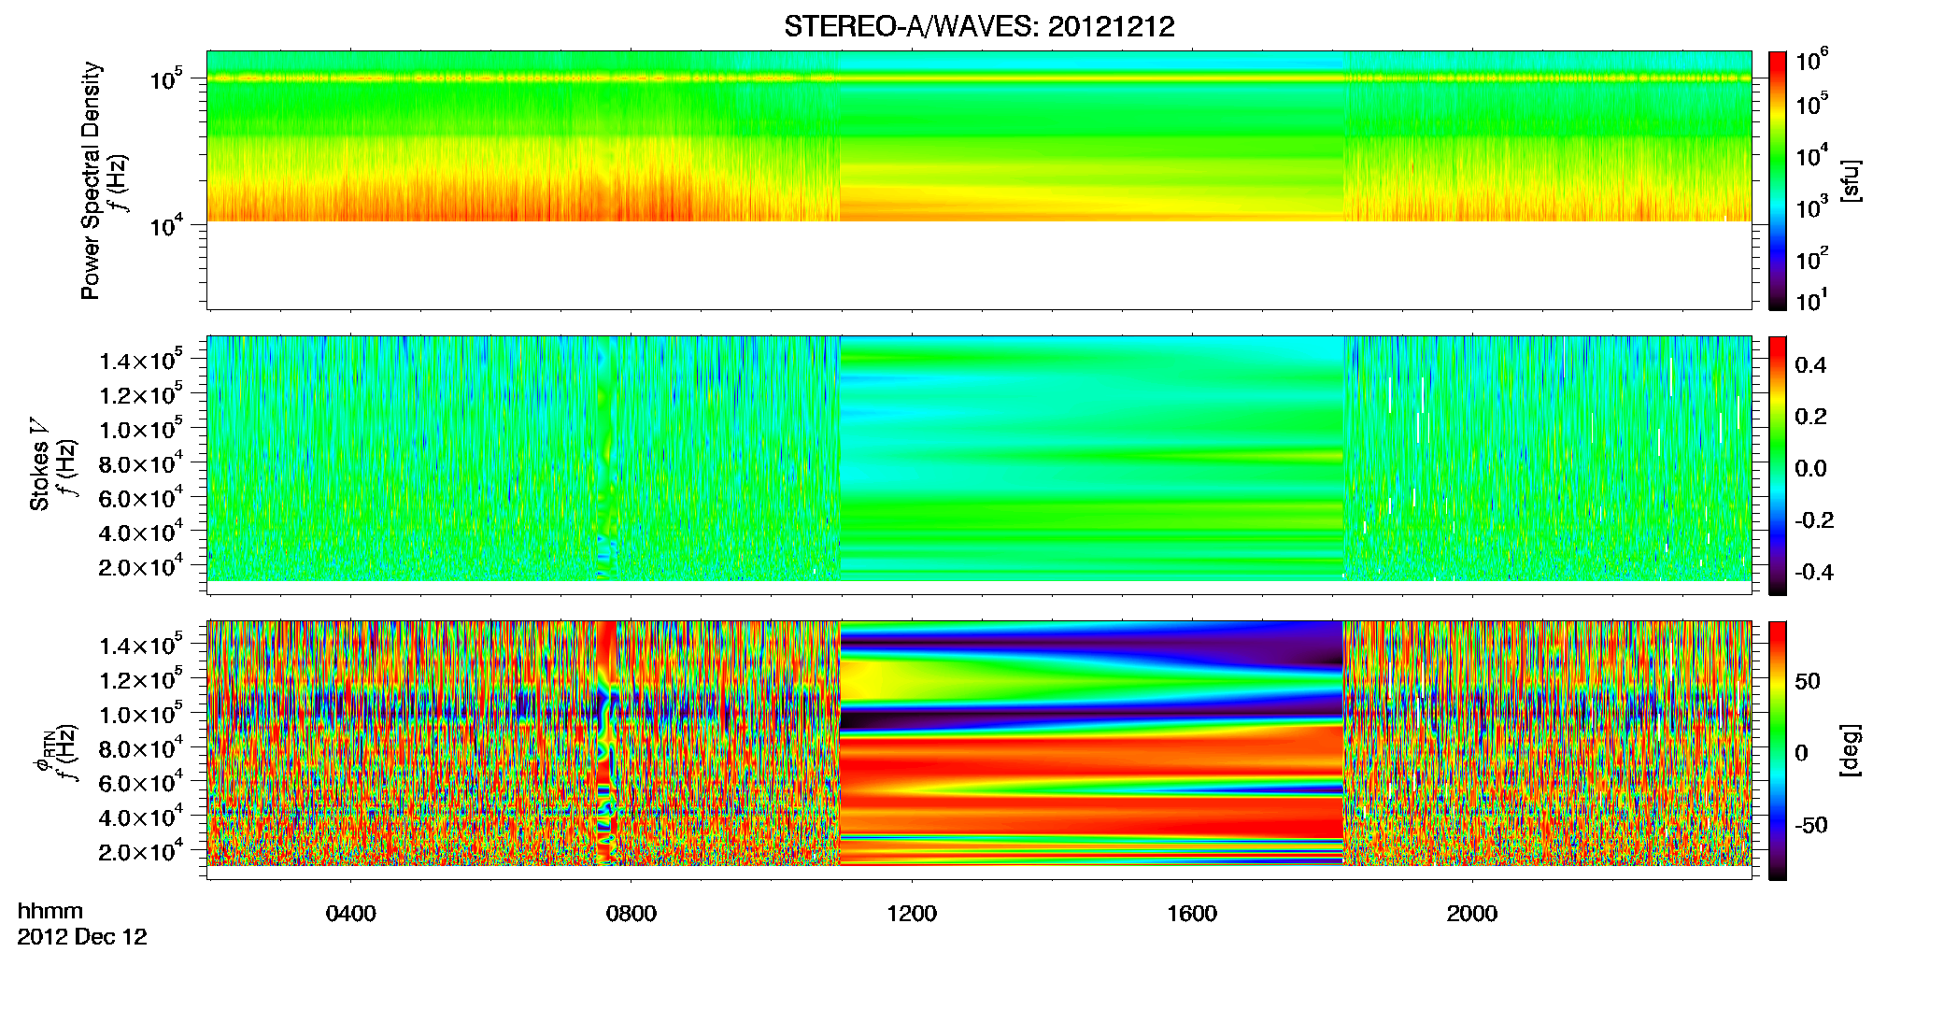
Task: Click the smooth data-gap region in power spectrum
Action: click(x=1091, y=136)
